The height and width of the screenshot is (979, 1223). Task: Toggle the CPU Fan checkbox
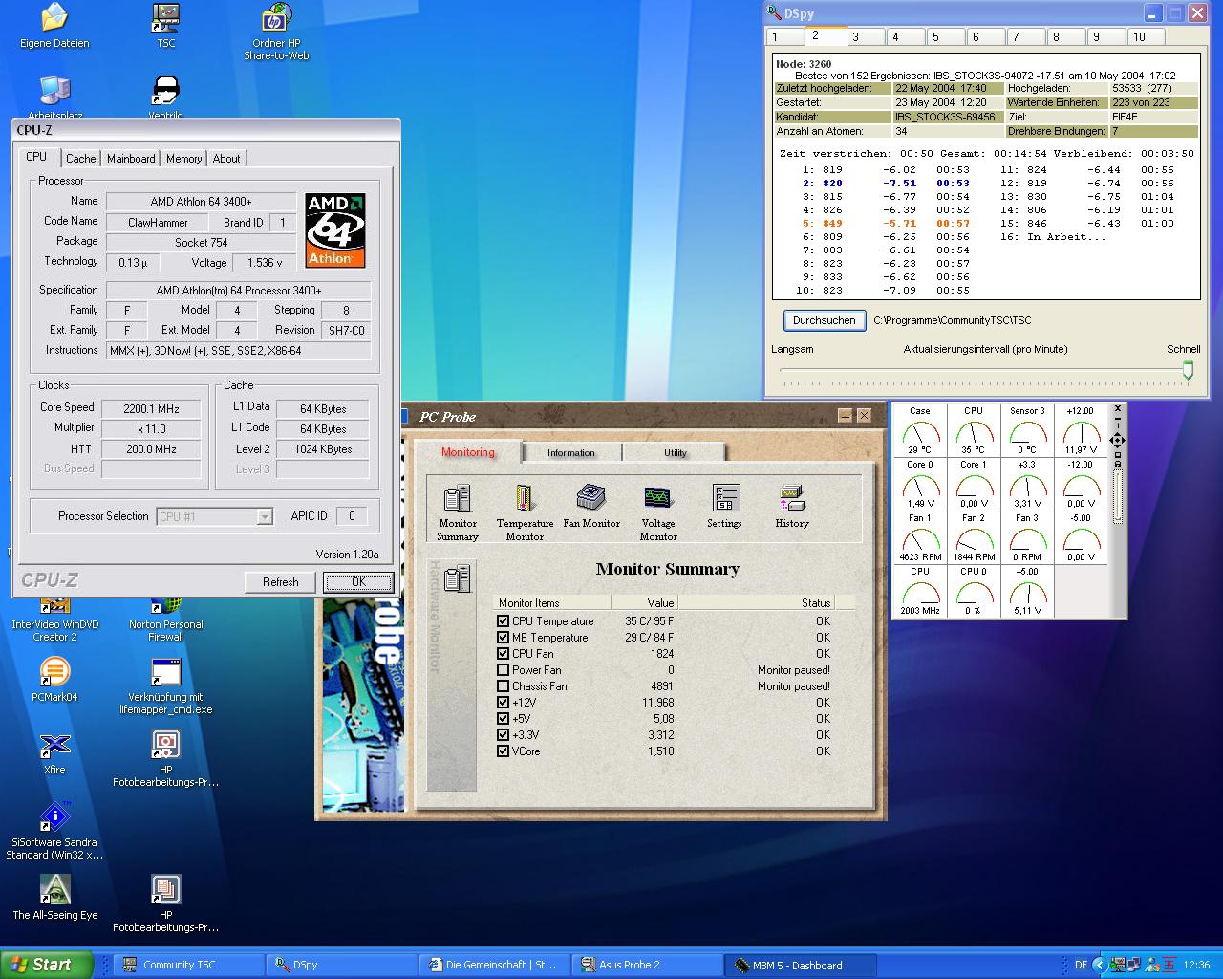pos(504,654)
